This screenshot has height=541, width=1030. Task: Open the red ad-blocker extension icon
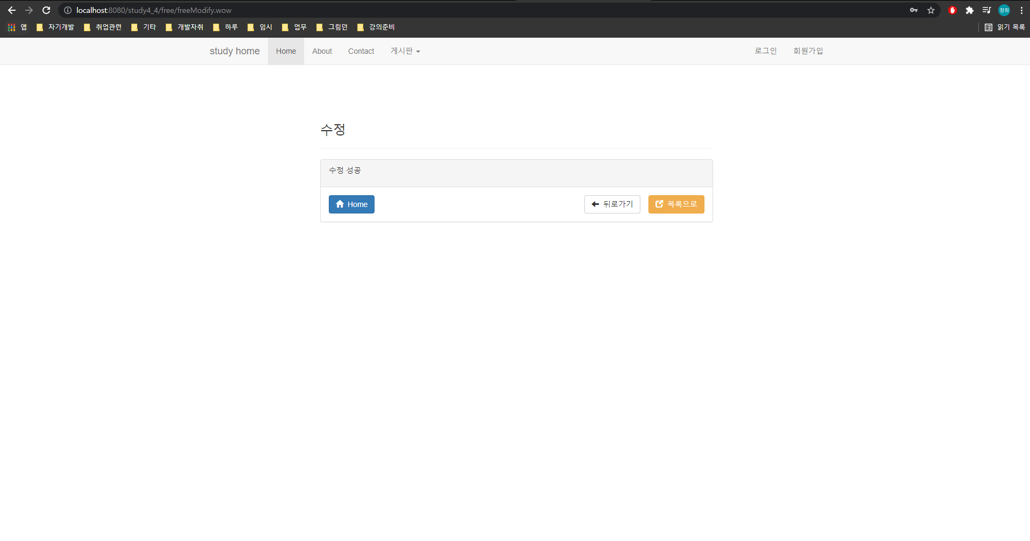tap(953, 10)
